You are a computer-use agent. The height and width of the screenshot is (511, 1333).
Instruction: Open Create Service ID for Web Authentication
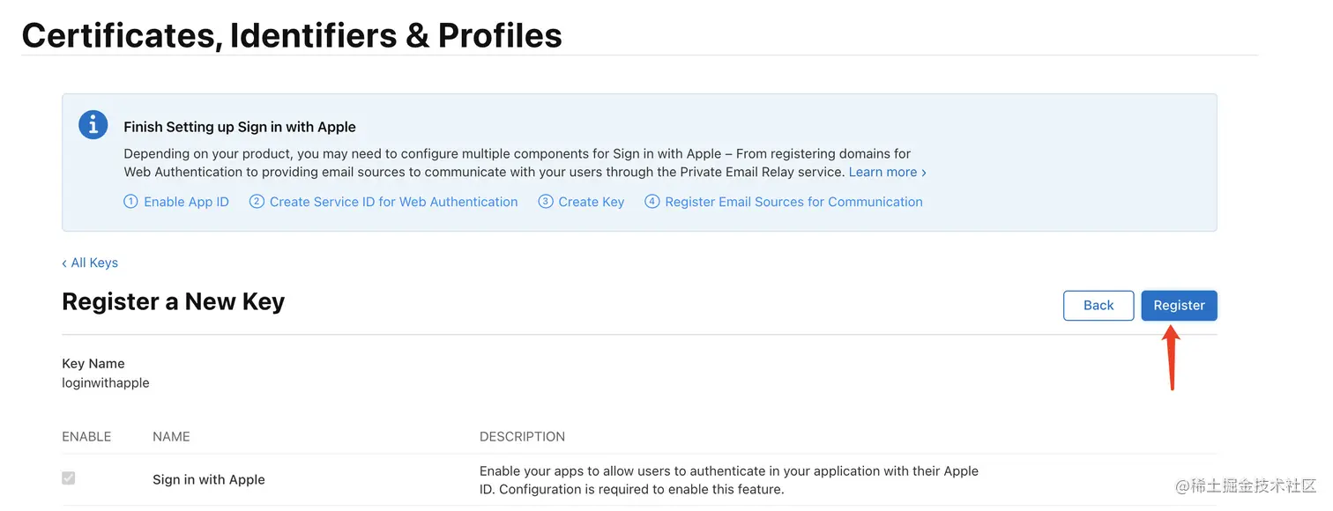pyautogui.click(x=393, y=202)
